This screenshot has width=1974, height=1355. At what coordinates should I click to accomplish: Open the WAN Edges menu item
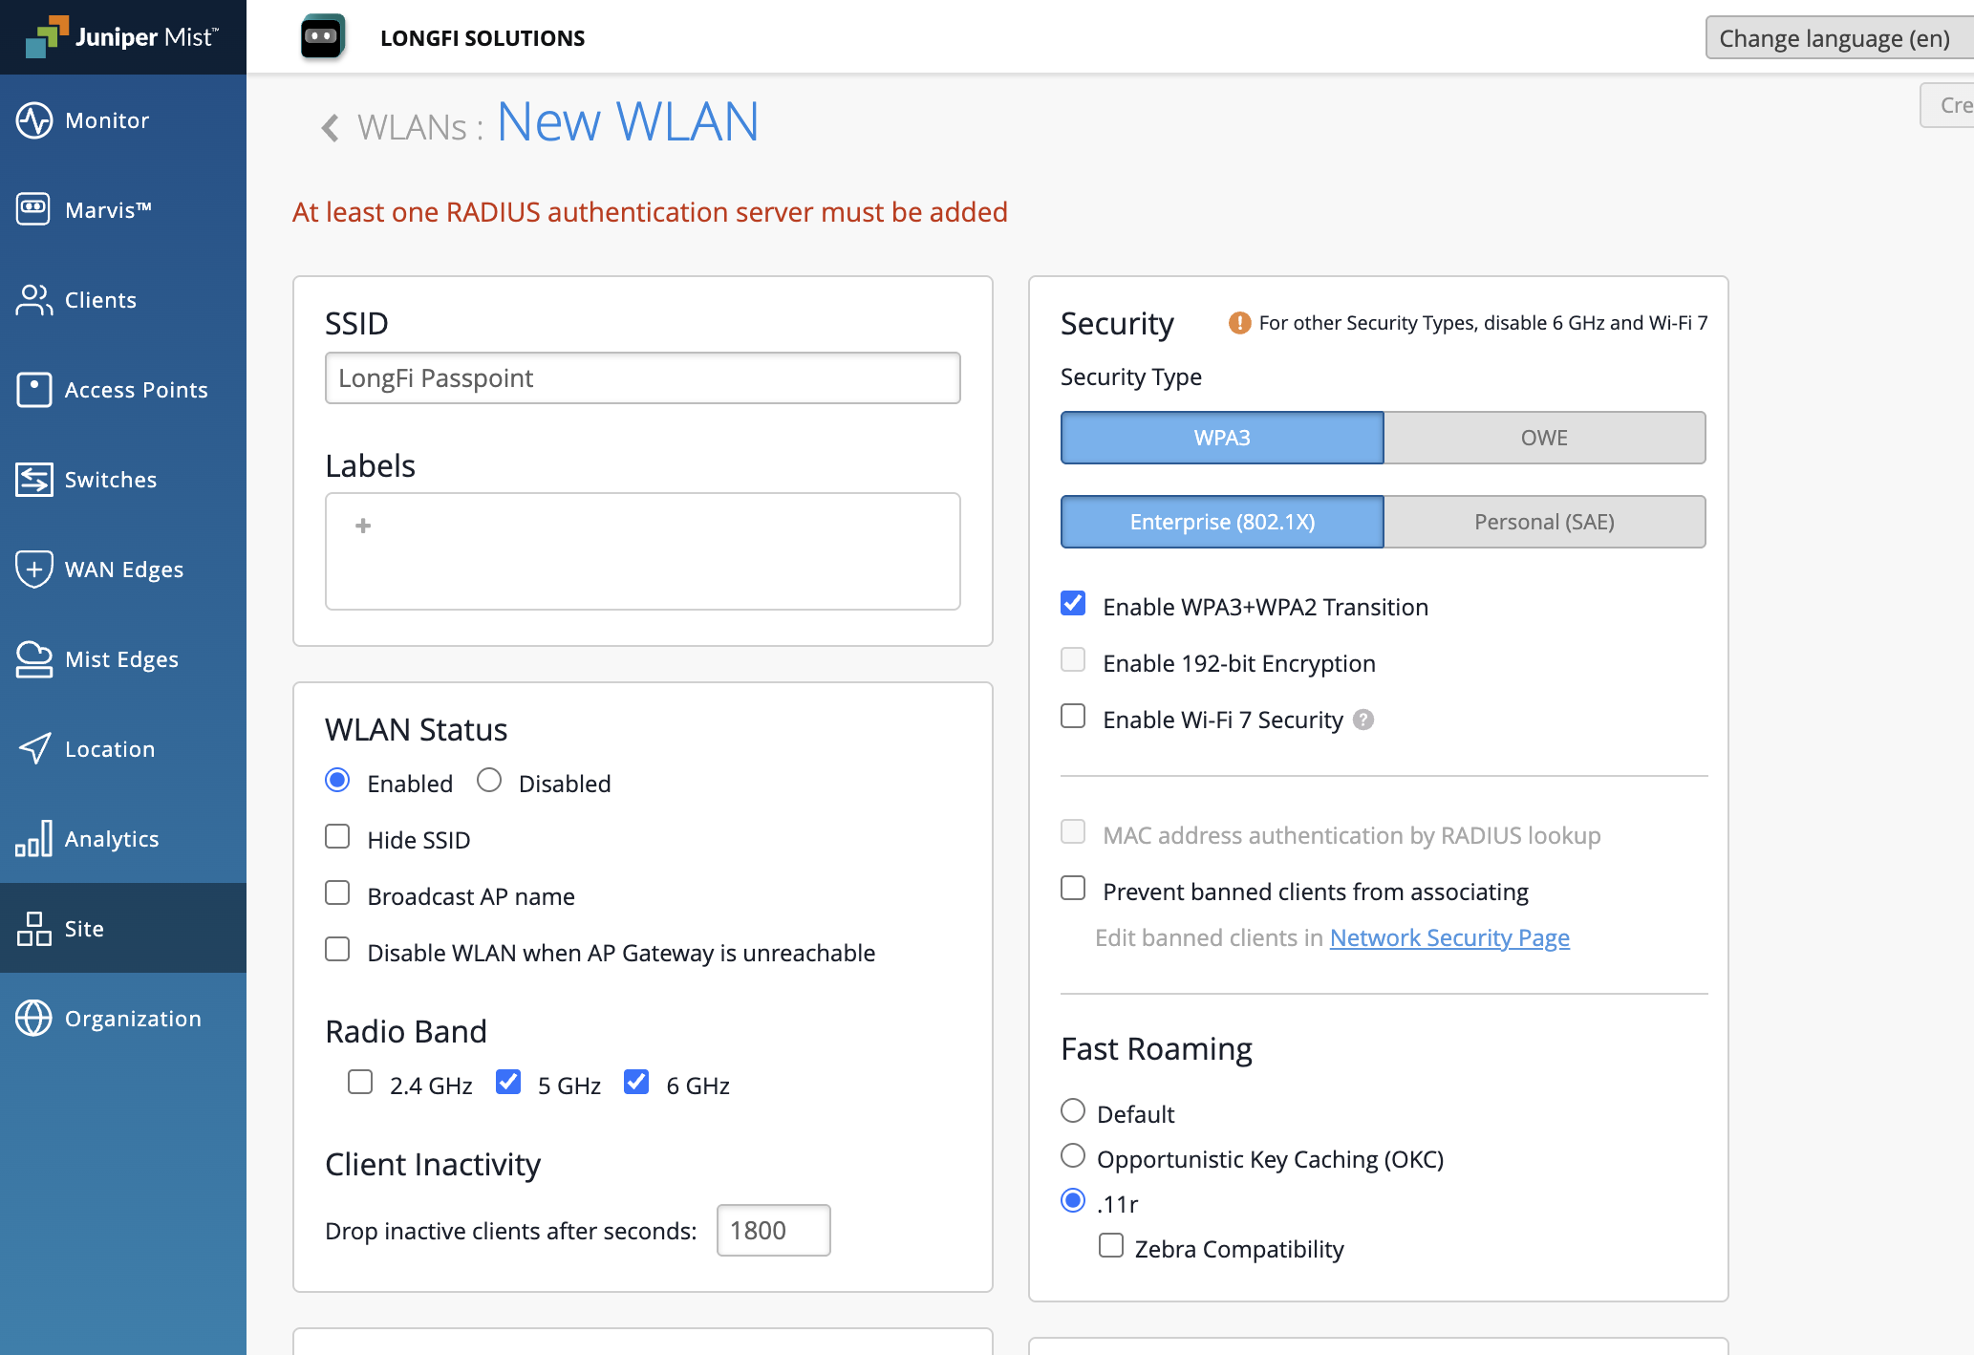(123, 570)
